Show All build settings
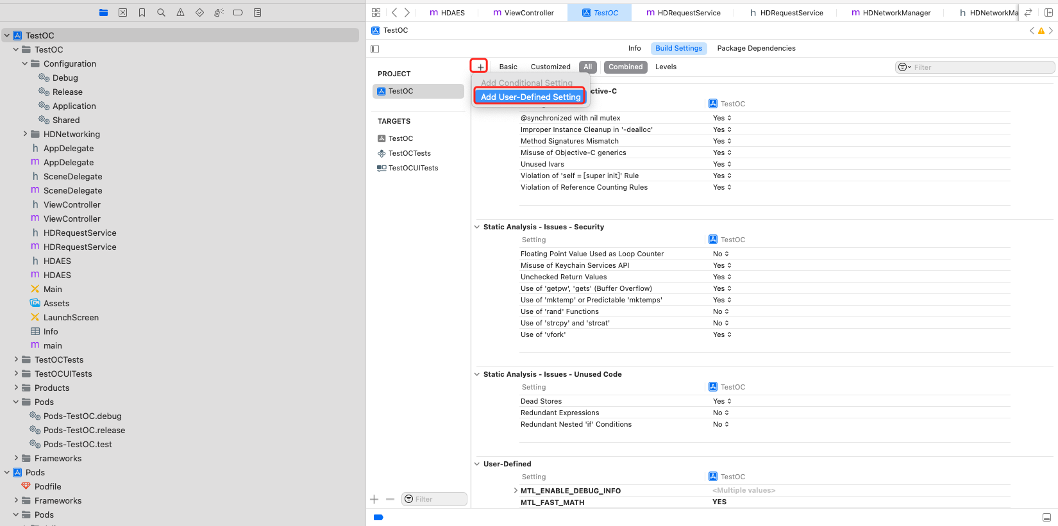The height and width of the screenshot is (526, 1058). 588,67
